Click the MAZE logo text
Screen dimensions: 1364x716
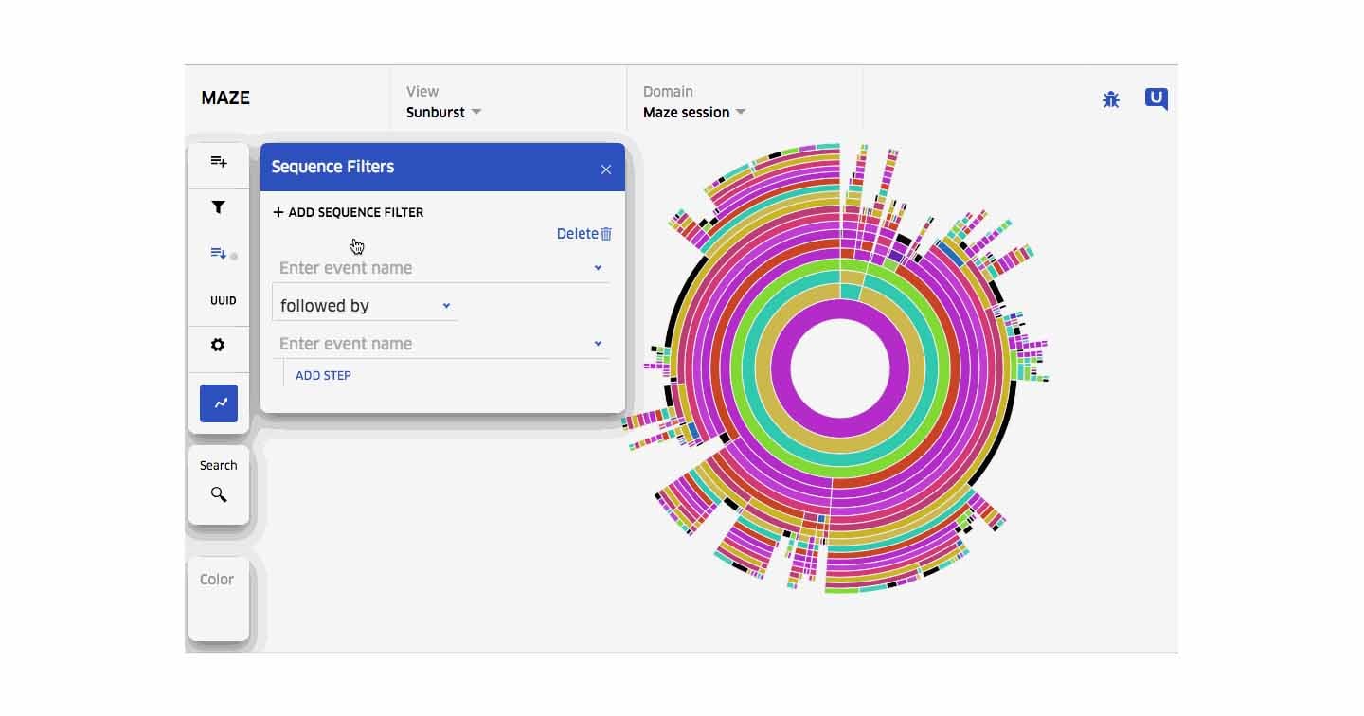click(x=224, y=98)
